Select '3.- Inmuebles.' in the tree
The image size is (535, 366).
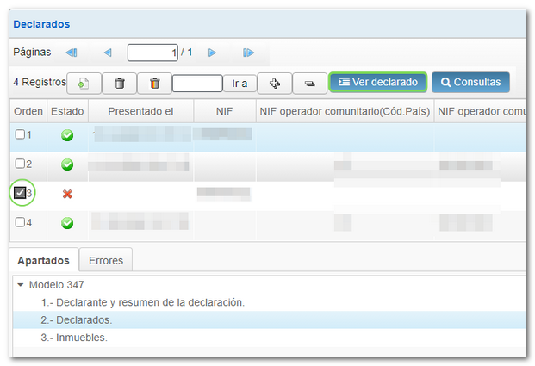pos(74,338)
